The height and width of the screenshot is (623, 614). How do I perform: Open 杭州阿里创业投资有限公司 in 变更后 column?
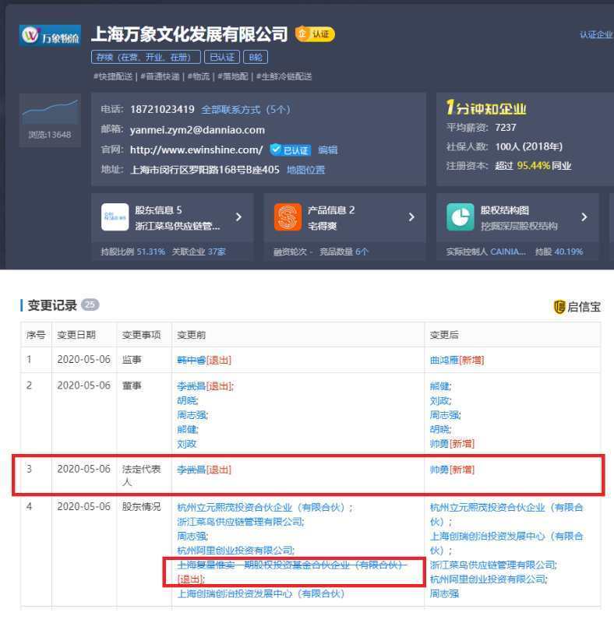tap(488, 579)
